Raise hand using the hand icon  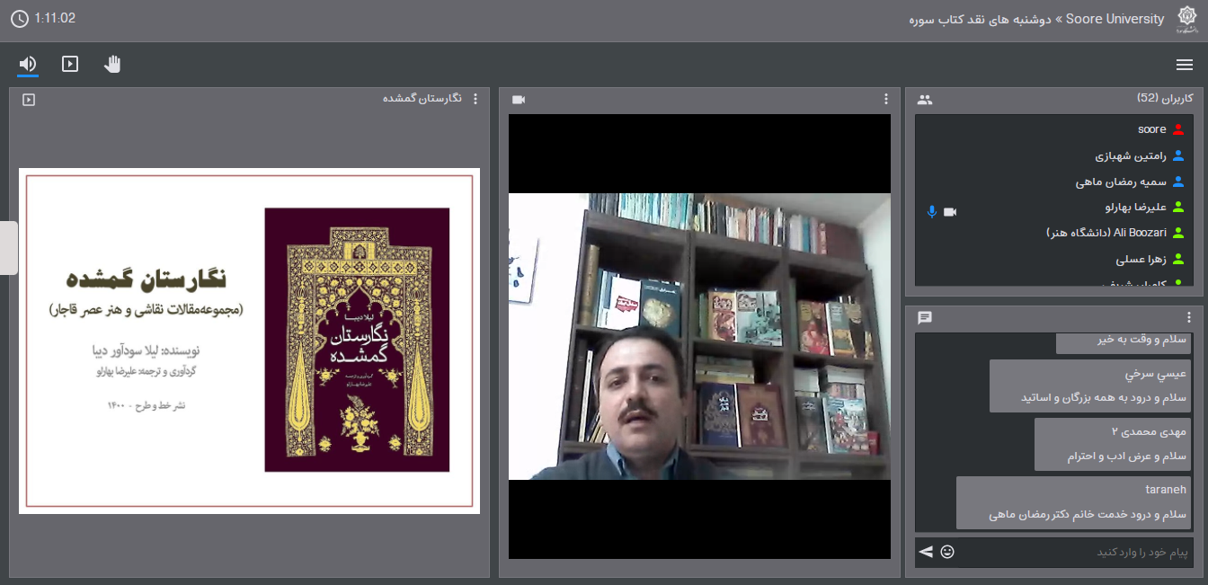[x=112, y=64]
